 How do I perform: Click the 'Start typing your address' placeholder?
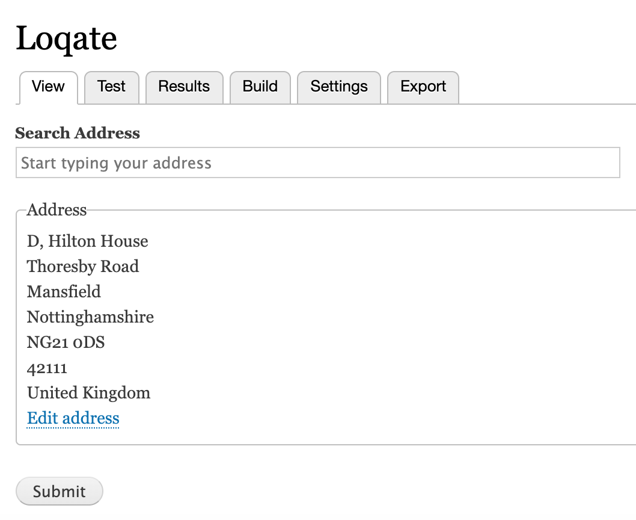(x=116, y=163)
